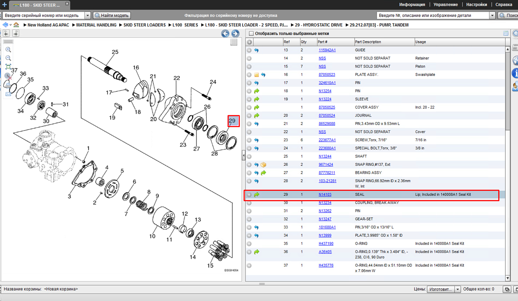Open the prices dropdown arrow
The image size is (518, 301).
click(x=458, y=289)
